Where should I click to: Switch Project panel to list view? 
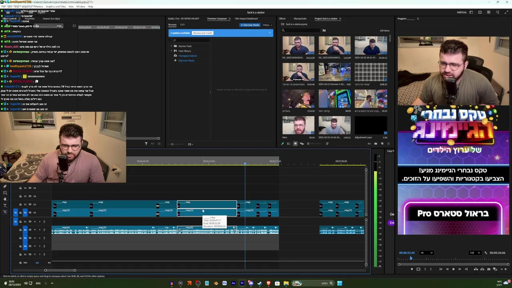click(x=289, y=144)
